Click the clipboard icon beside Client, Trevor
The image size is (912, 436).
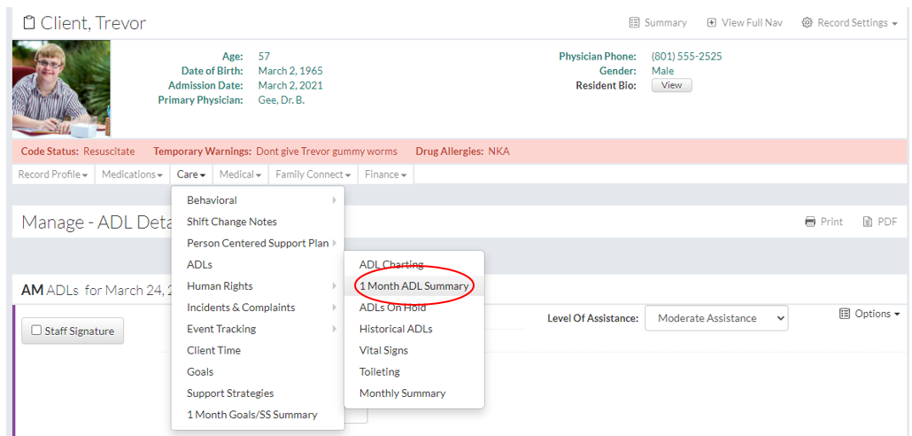(x=28, y=23)
